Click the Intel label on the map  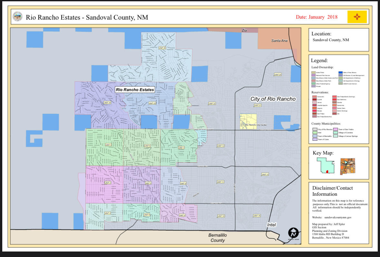[x=271, y=224]
